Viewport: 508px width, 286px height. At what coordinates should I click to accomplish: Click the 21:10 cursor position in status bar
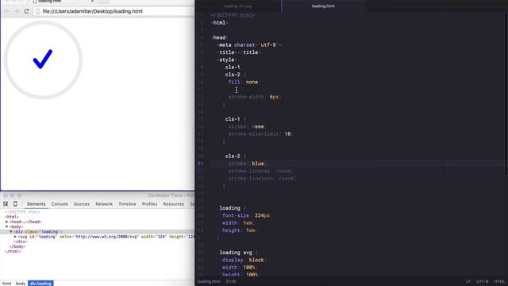click(231, 281)
